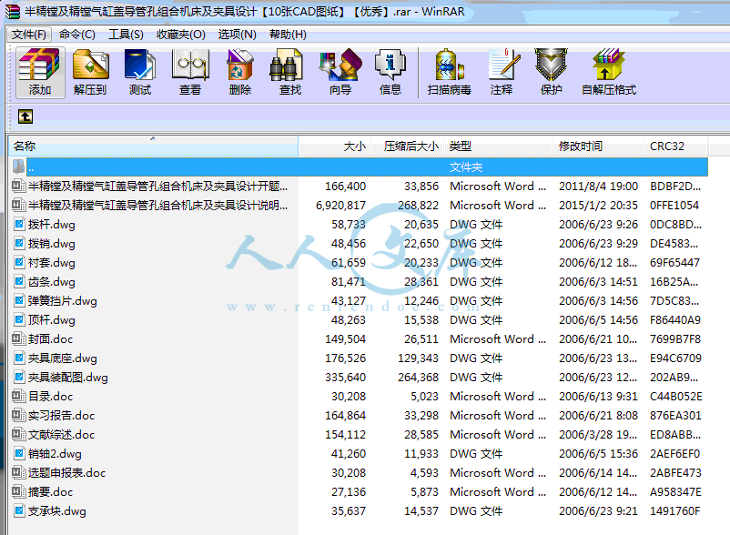Open the 命令(C) menu
The height and width of the screenshot is (535, 730).
coord(77,35)
